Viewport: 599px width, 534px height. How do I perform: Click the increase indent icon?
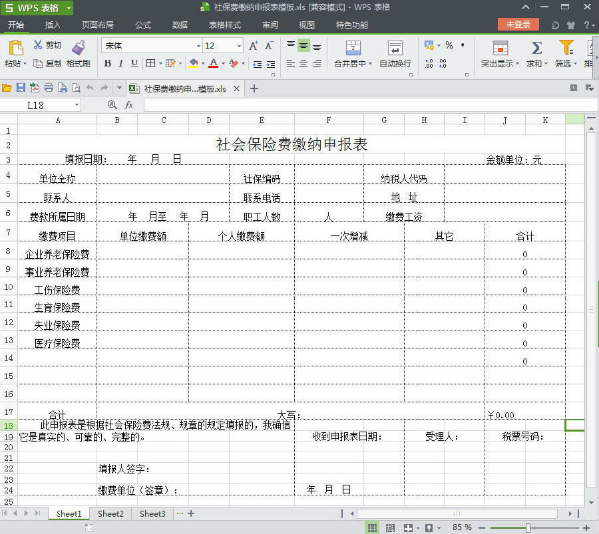point(270,64)
